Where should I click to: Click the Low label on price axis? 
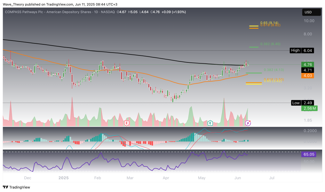click(296, 103)
